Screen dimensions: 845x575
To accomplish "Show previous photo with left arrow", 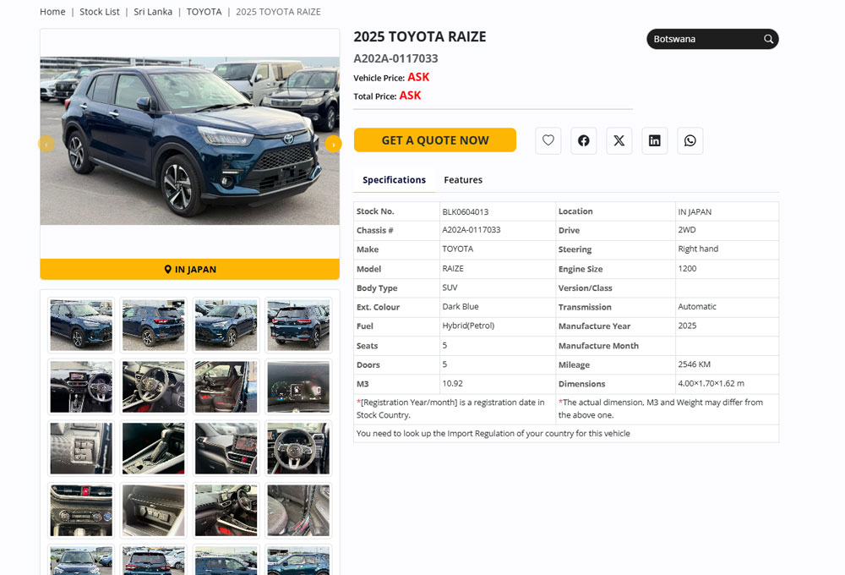I will (46, 144).
